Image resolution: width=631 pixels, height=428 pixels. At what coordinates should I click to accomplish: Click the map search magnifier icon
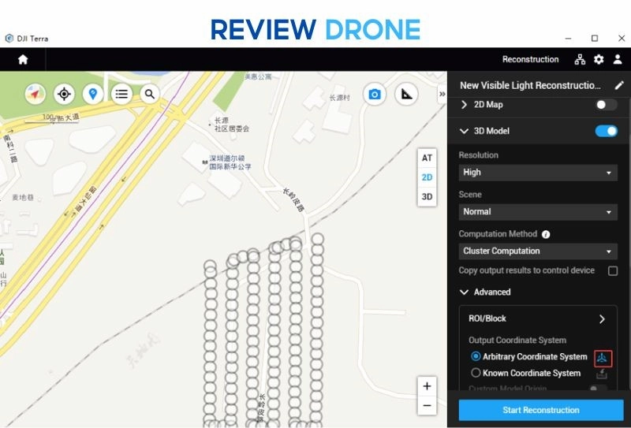149,94
